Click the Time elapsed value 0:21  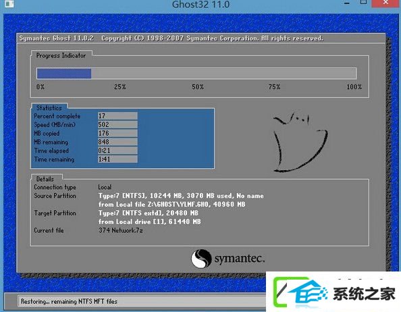pos(117,151)
